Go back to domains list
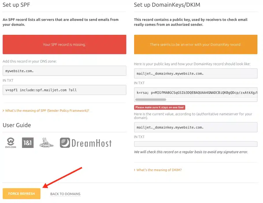 [x=65, y=194]
